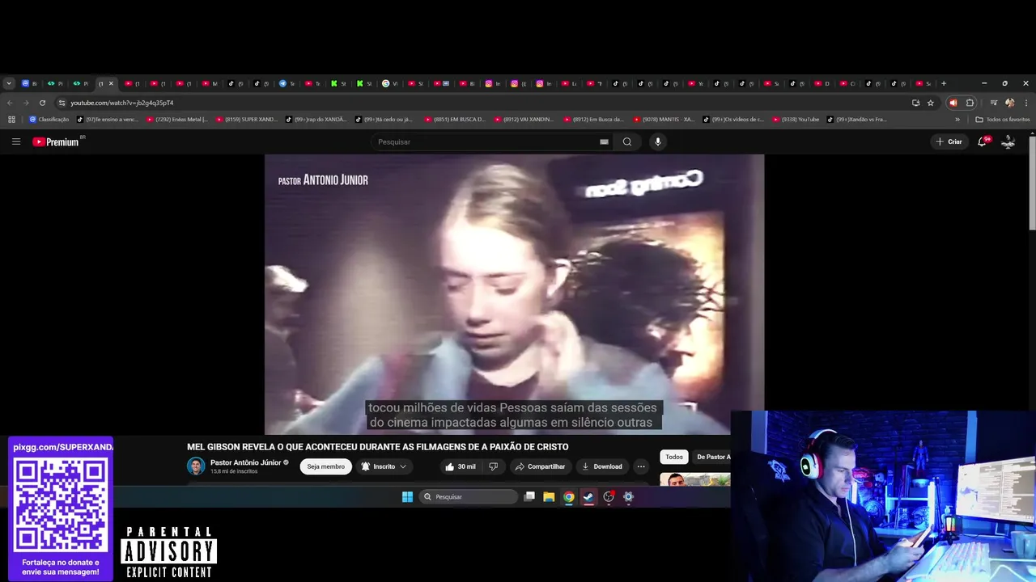Open more actions three-dot menu below video
Viewport: 1036px width, 582px height.
coord(641,466)
